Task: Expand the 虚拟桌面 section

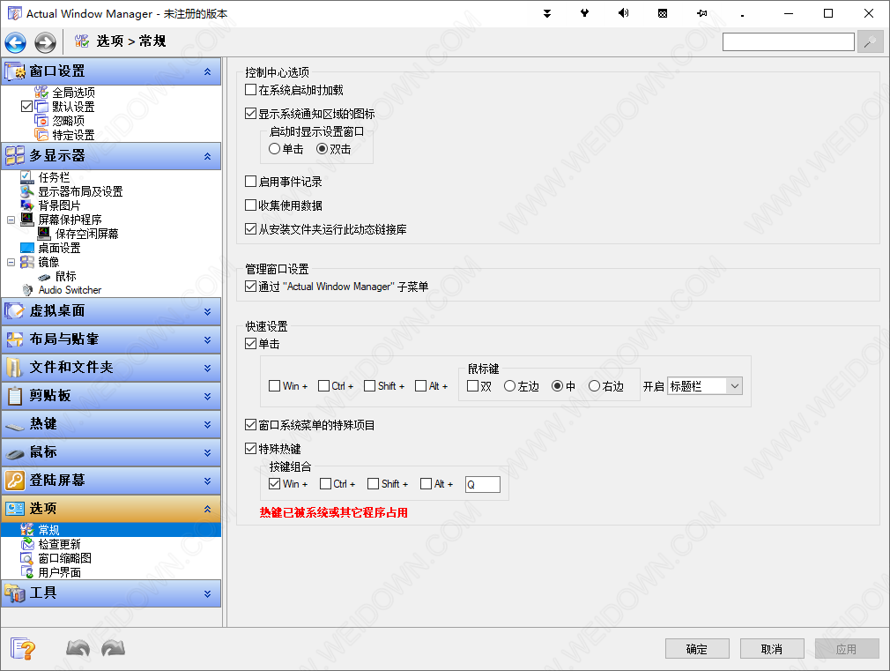Action: coord(208,311)
